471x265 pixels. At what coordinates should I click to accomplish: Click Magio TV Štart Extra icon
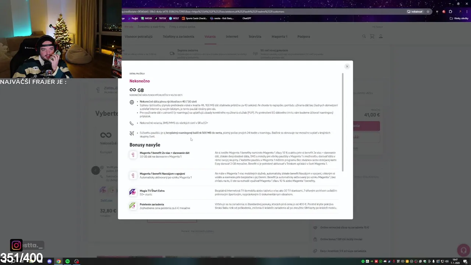point(132,192)
